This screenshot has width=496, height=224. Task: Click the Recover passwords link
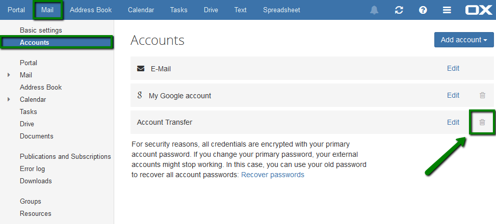(273, 175)
